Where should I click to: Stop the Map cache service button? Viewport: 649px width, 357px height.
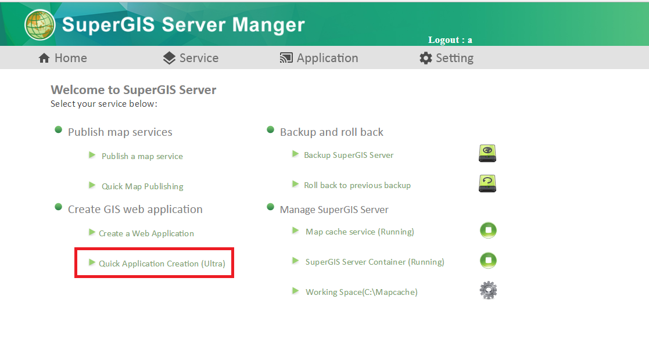tap(488, 230)
